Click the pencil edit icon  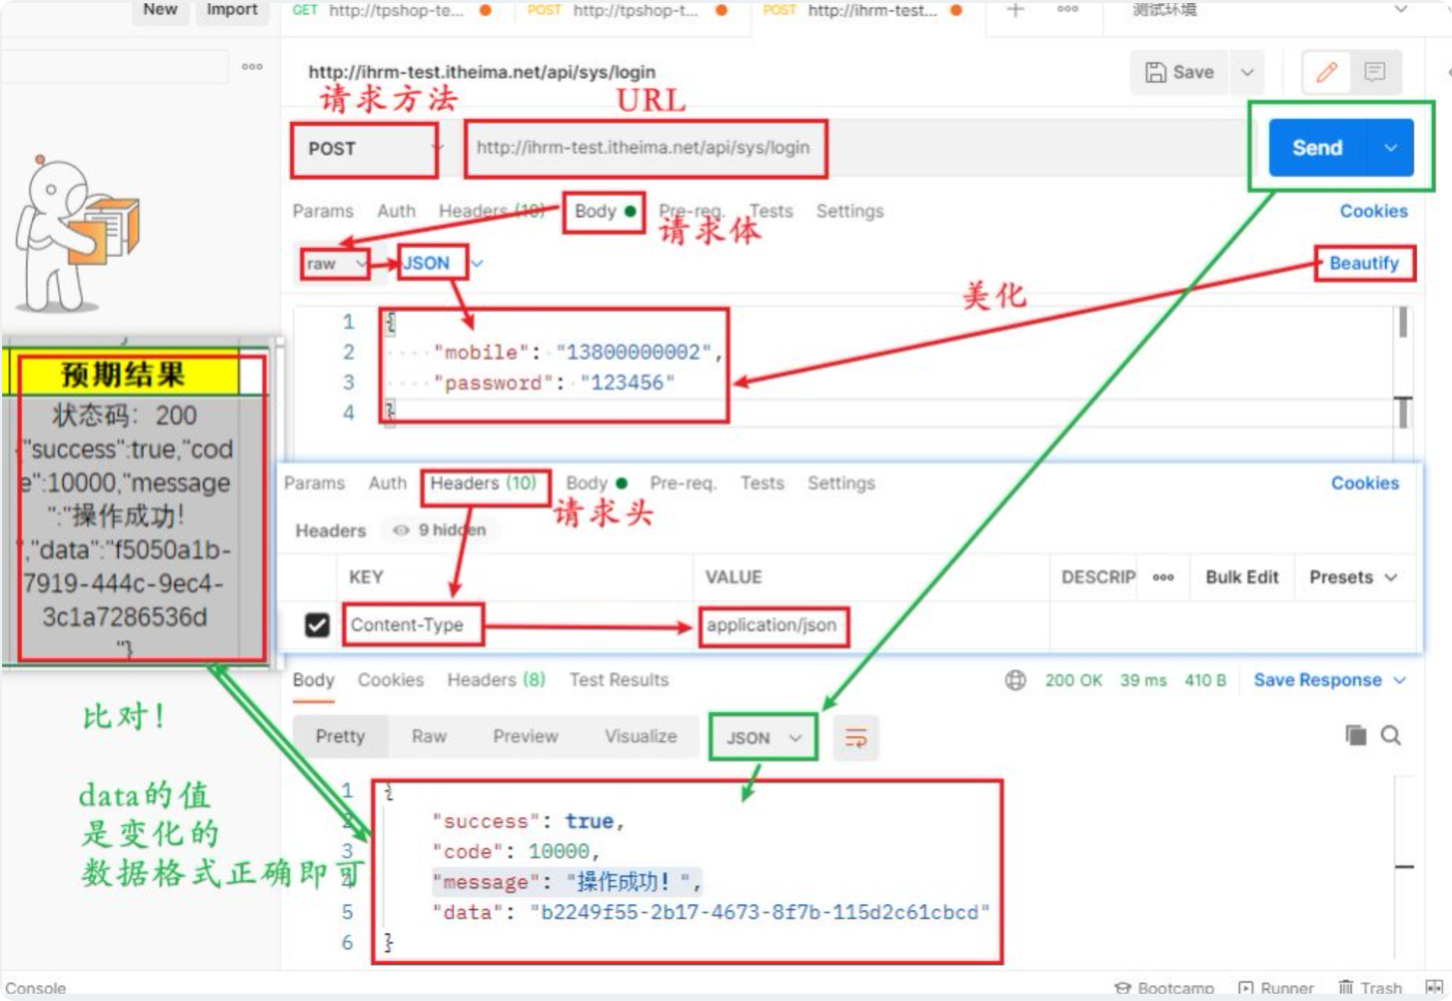[x=1326, y=72]
